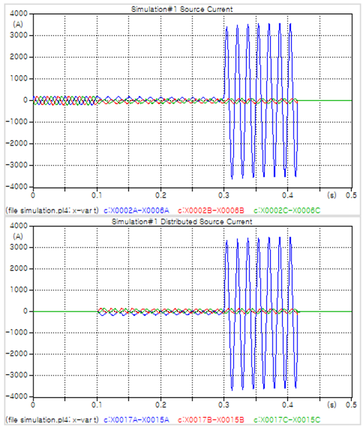Click the Simulation#1 Distributed Source Current title
364x430 pixels.
pos(182,221)
